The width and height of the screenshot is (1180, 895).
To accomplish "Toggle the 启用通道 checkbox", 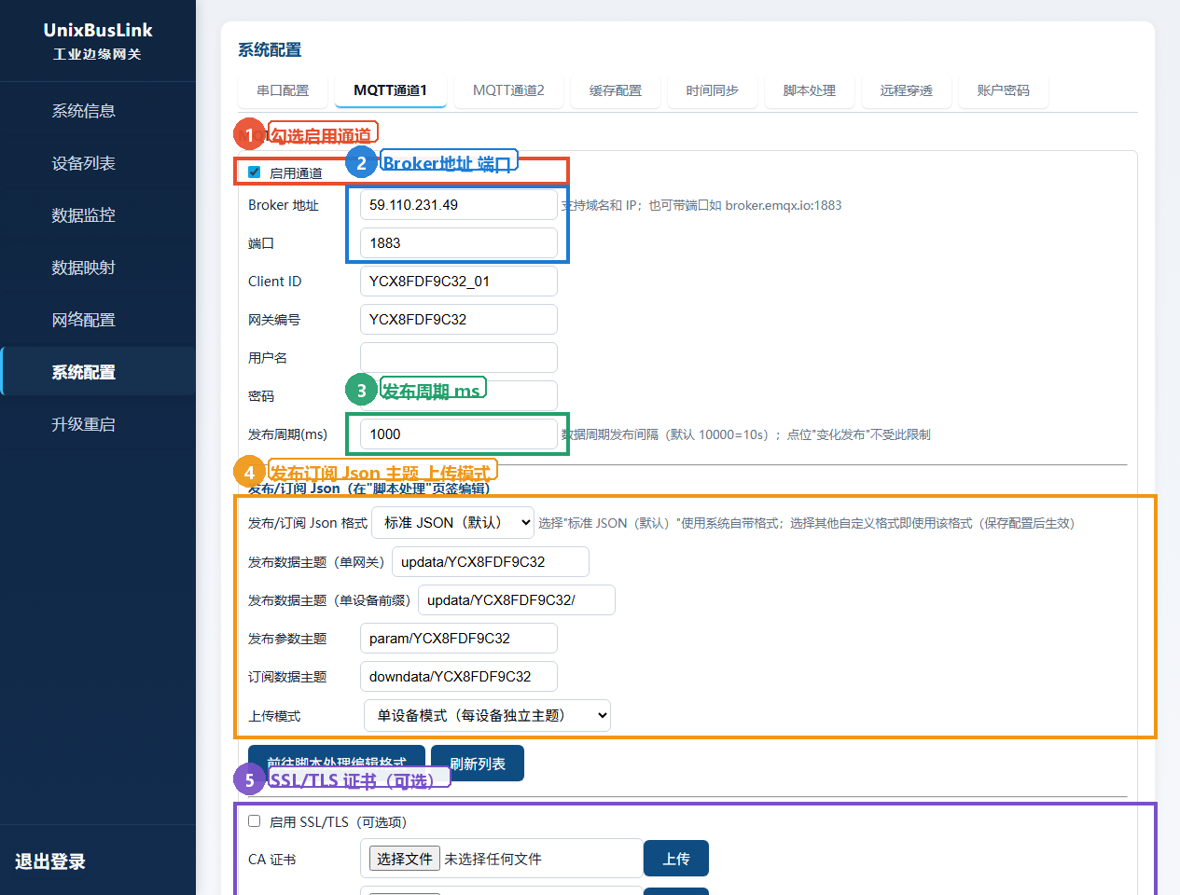I will pos(255,172).
